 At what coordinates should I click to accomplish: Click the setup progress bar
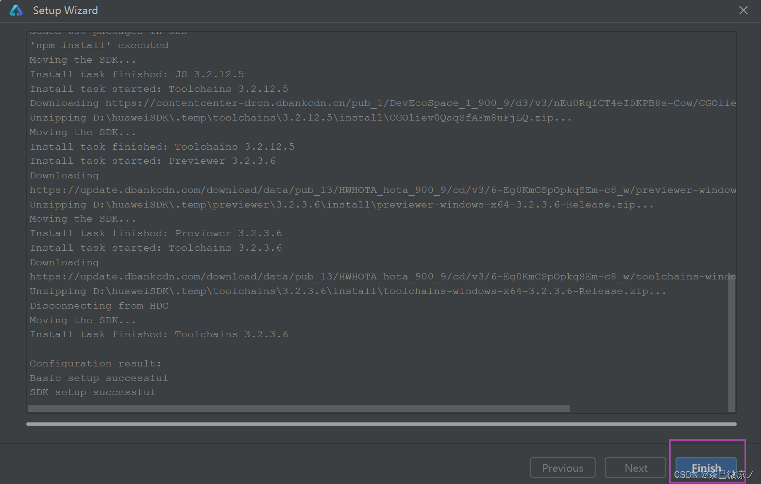tap(381, 424)
